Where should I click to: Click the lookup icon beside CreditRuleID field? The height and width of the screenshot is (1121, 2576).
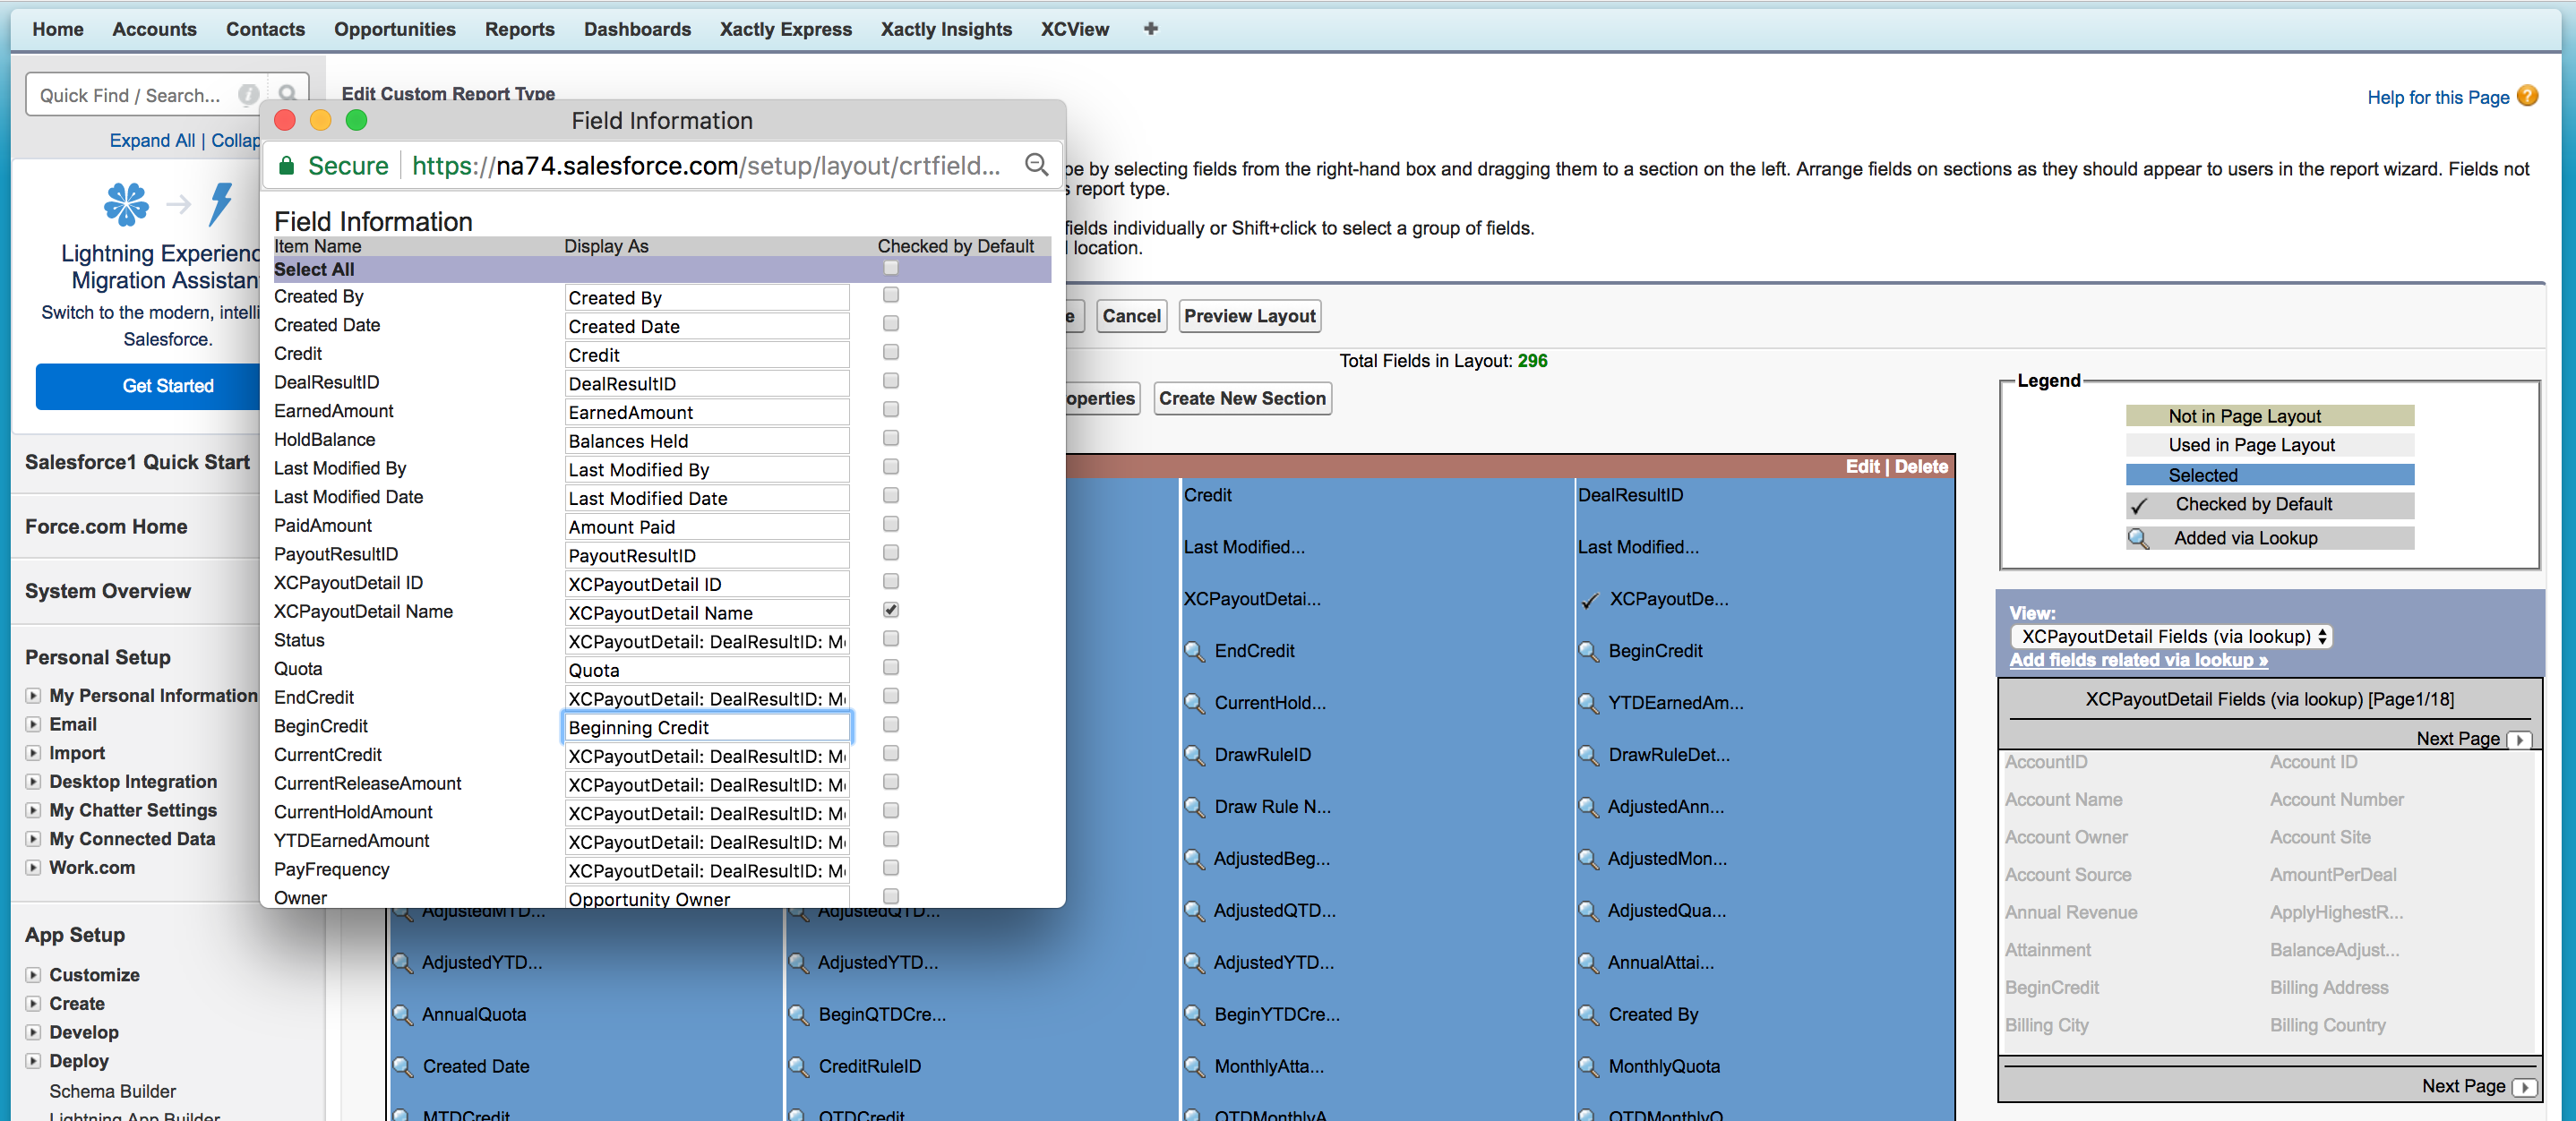coord(798,1067)
